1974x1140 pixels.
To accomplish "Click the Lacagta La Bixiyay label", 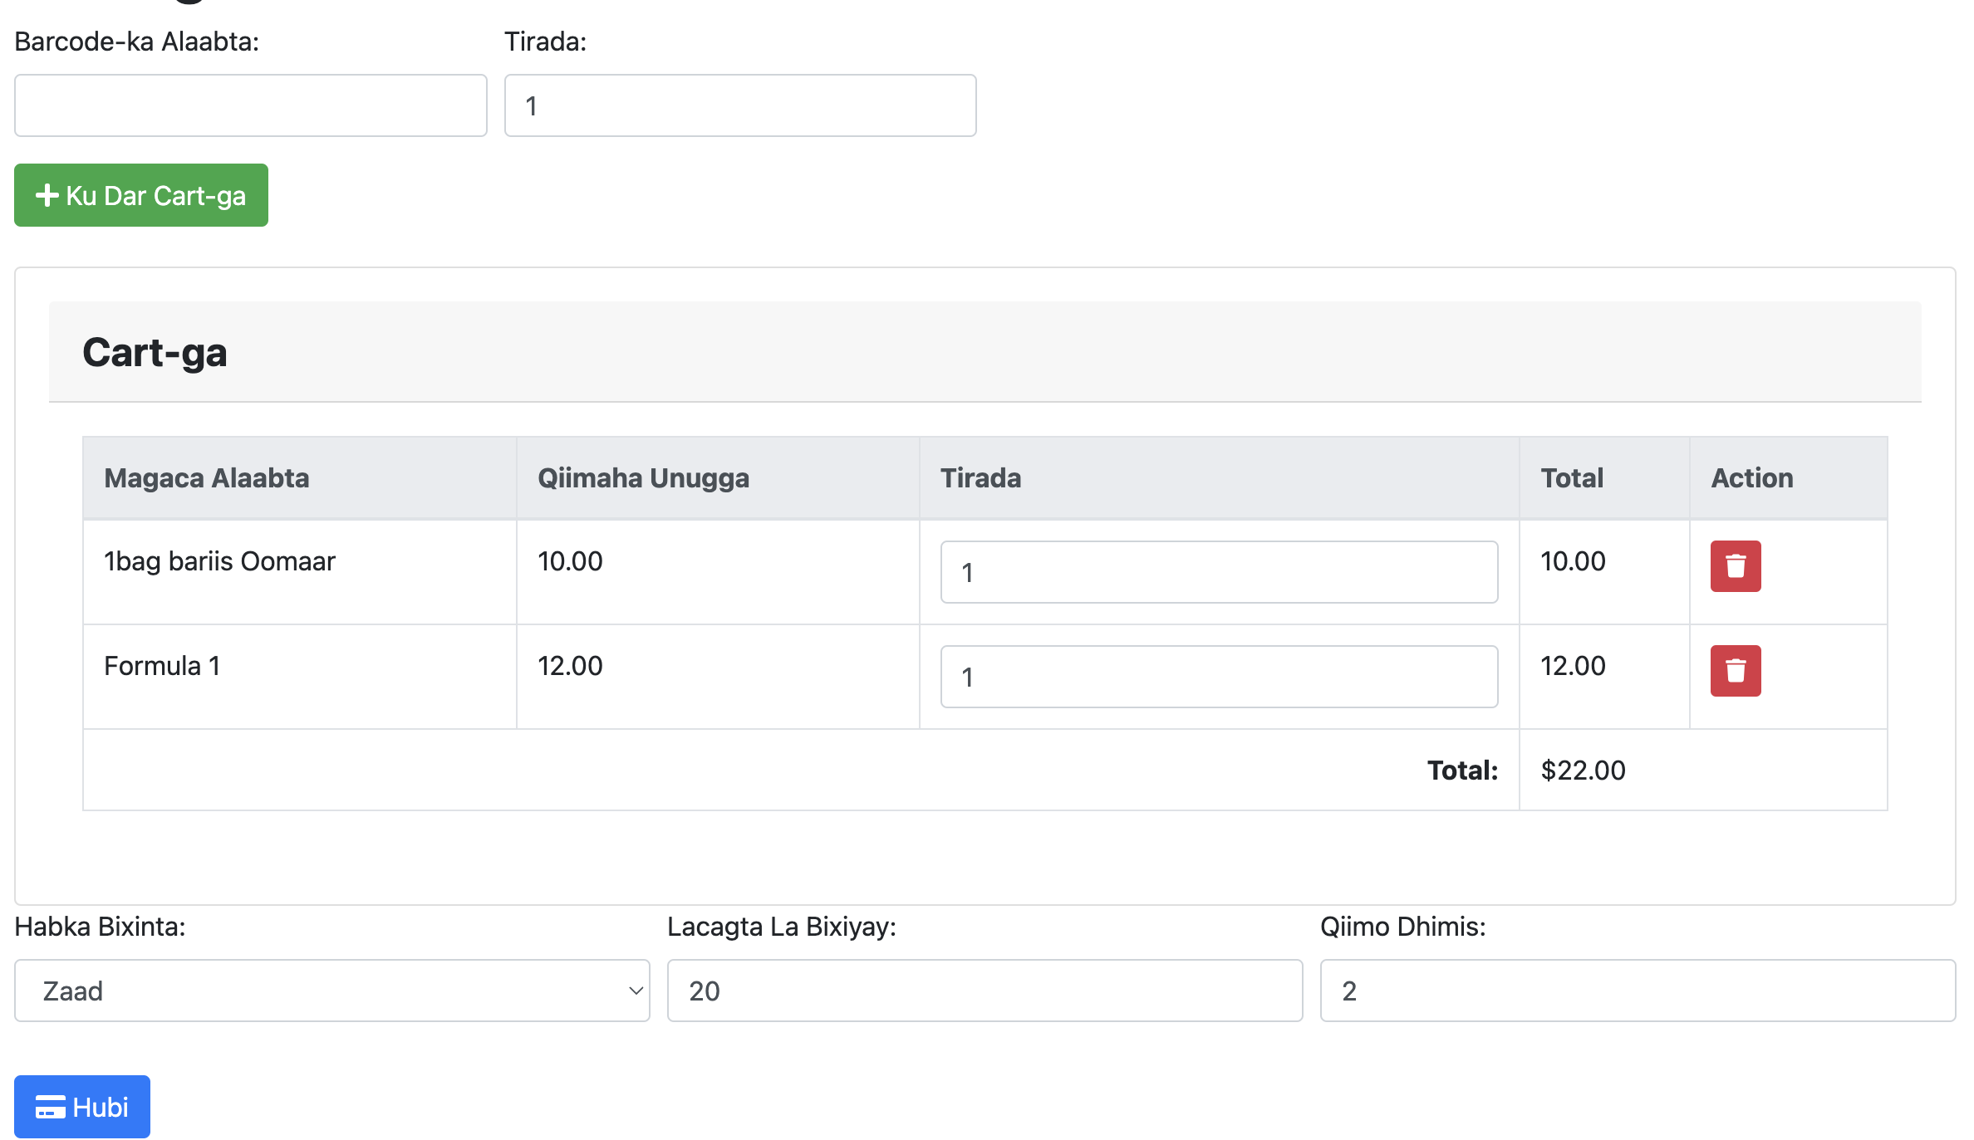I will [x=782, y=927].
